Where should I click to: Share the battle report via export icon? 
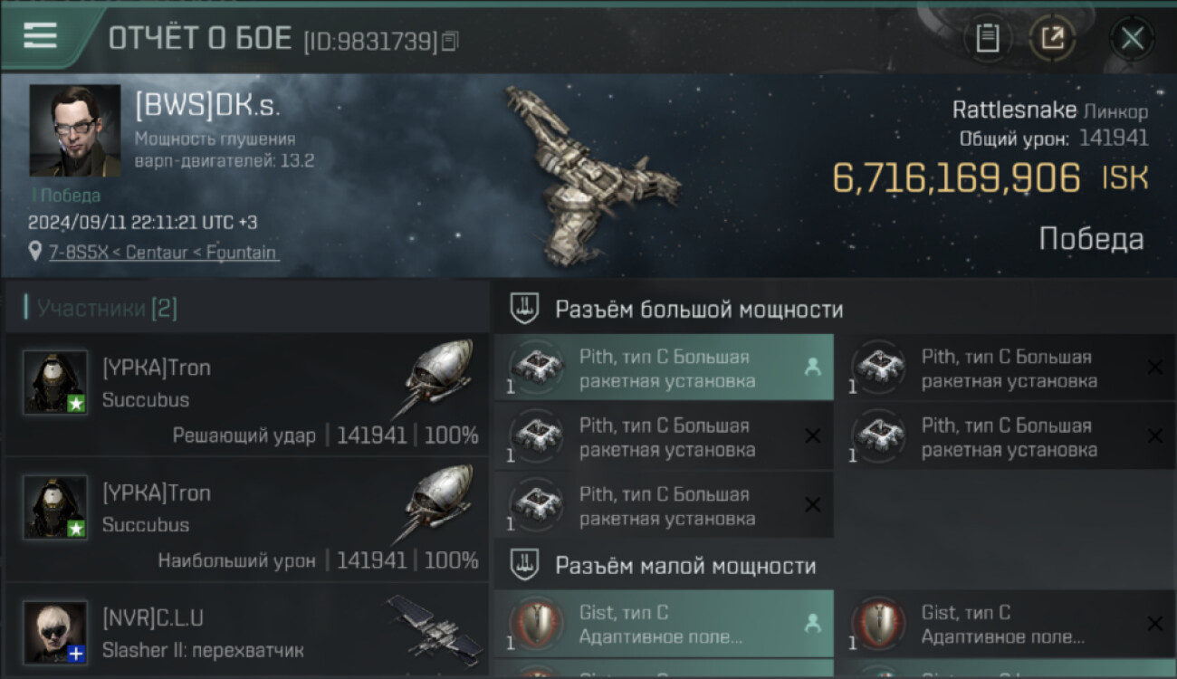pyautogui.click(x=1052, y=38)
